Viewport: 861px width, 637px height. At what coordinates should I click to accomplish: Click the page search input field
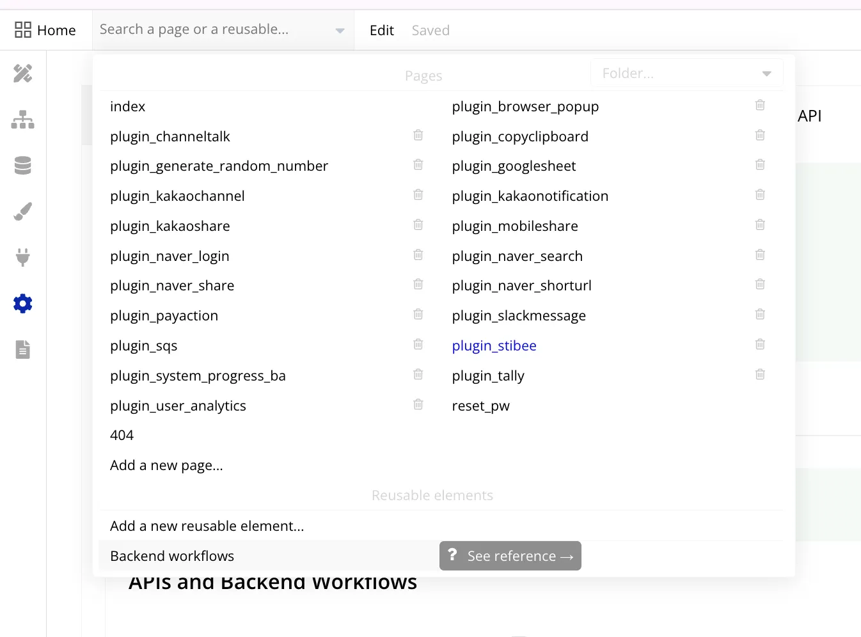click(214, 29)
